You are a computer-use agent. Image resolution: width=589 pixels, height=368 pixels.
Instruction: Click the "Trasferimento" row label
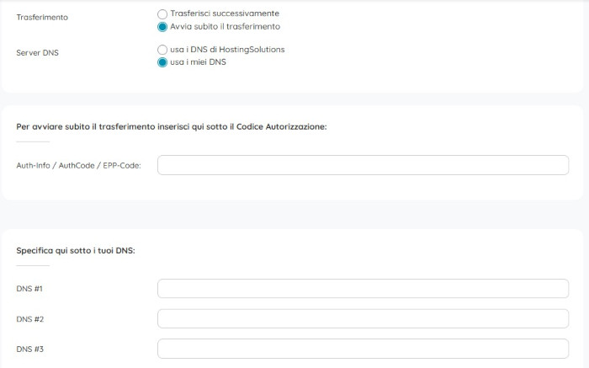tap(42, 17)
